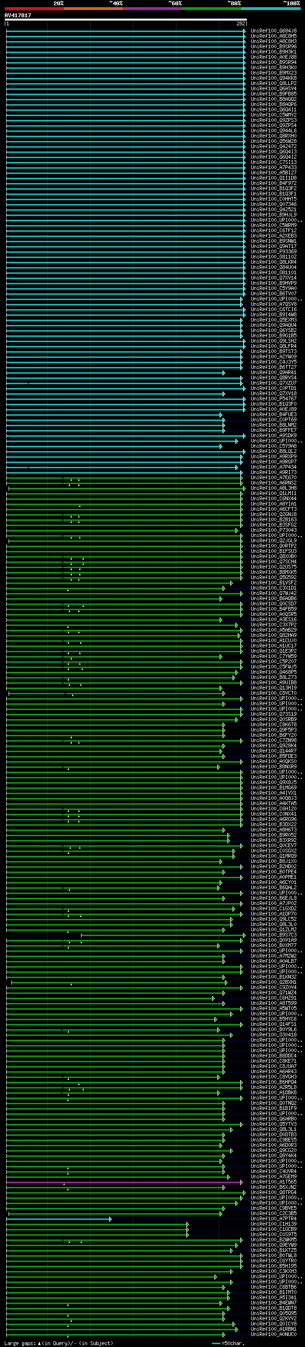The width and height of the screenshot is (305, 1347).
Task: Select the UniRef100_Q9AR41 label
Action: [x=274, y=372]
